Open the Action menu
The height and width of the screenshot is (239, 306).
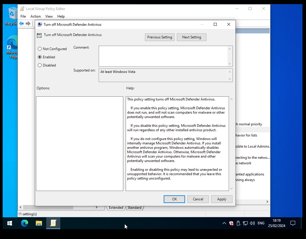pyautogui.click(x=35, y=16)
